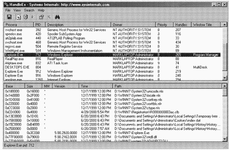The height and width of the screenshot is (150, 229).
Task: Click the Base column header
Action: coord(14,86)
